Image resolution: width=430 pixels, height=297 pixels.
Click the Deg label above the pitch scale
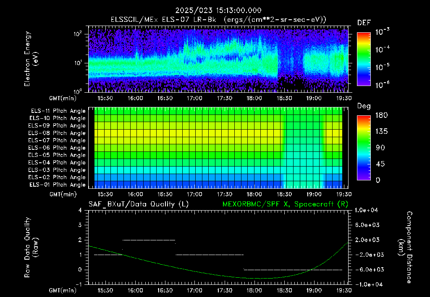(364, 106)
